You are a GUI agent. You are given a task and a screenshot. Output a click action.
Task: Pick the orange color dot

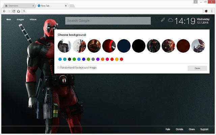[103, 59]
